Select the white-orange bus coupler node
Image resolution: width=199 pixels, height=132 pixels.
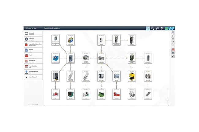[101, 40]
